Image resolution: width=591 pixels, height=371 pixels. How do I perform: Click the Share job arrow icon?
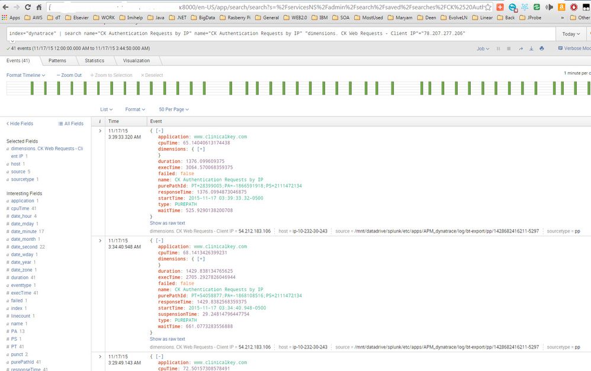click(521, 49)
